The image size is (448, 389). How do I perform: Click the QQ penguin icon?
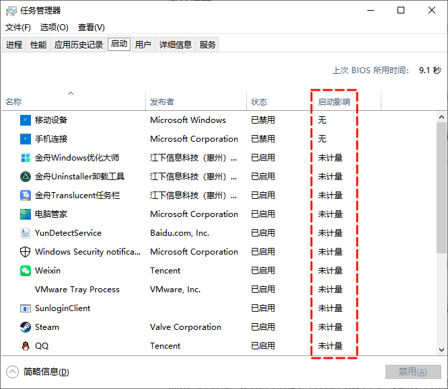click(x=26, y=346)
